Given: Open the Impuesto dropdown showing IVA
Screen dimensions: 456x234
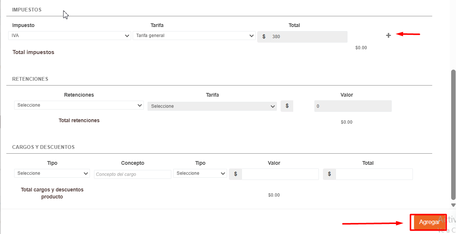Looking at the screenshot, I should click(x=69, y=36).
